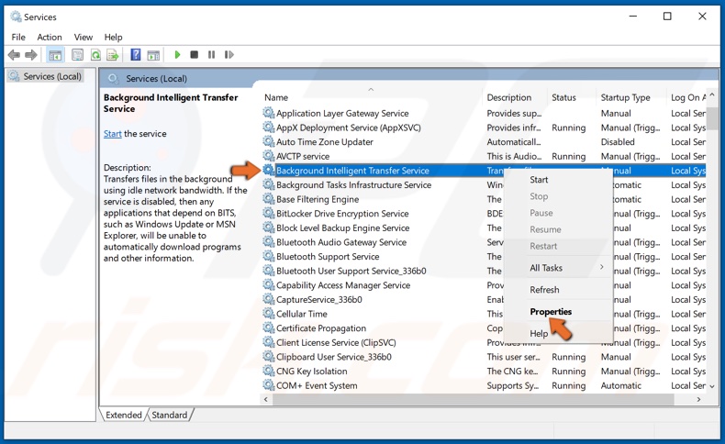Click the Stop Service toolbar icon
The height and width of the screenshot is (444, 725).
coord(195,54)
